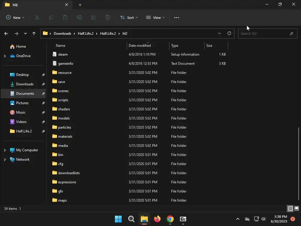The width and height of the screenshot is (301, 226).
Task: Sort by the Name column header
Action: [x=61, y=46]
